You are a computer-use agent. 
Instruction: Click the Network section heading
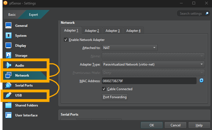coord(68,23)
